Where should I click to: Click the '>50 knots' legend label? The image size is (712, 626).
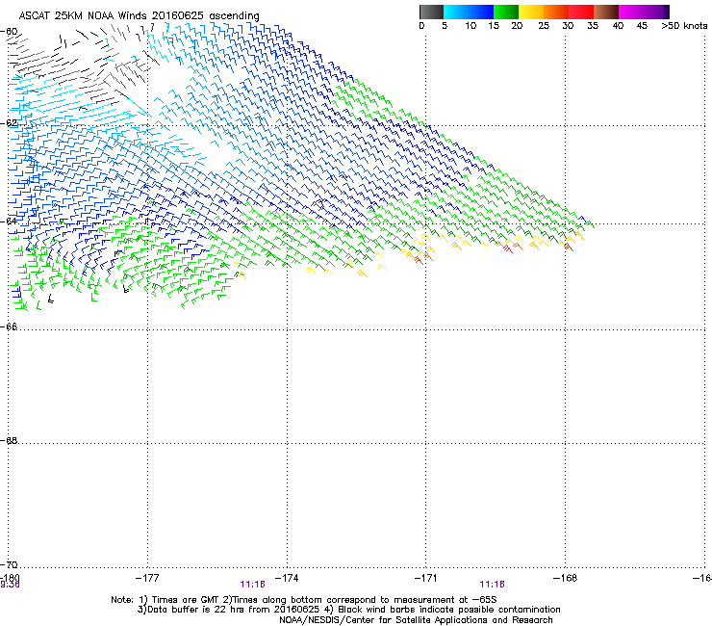[x=684, y=26]
